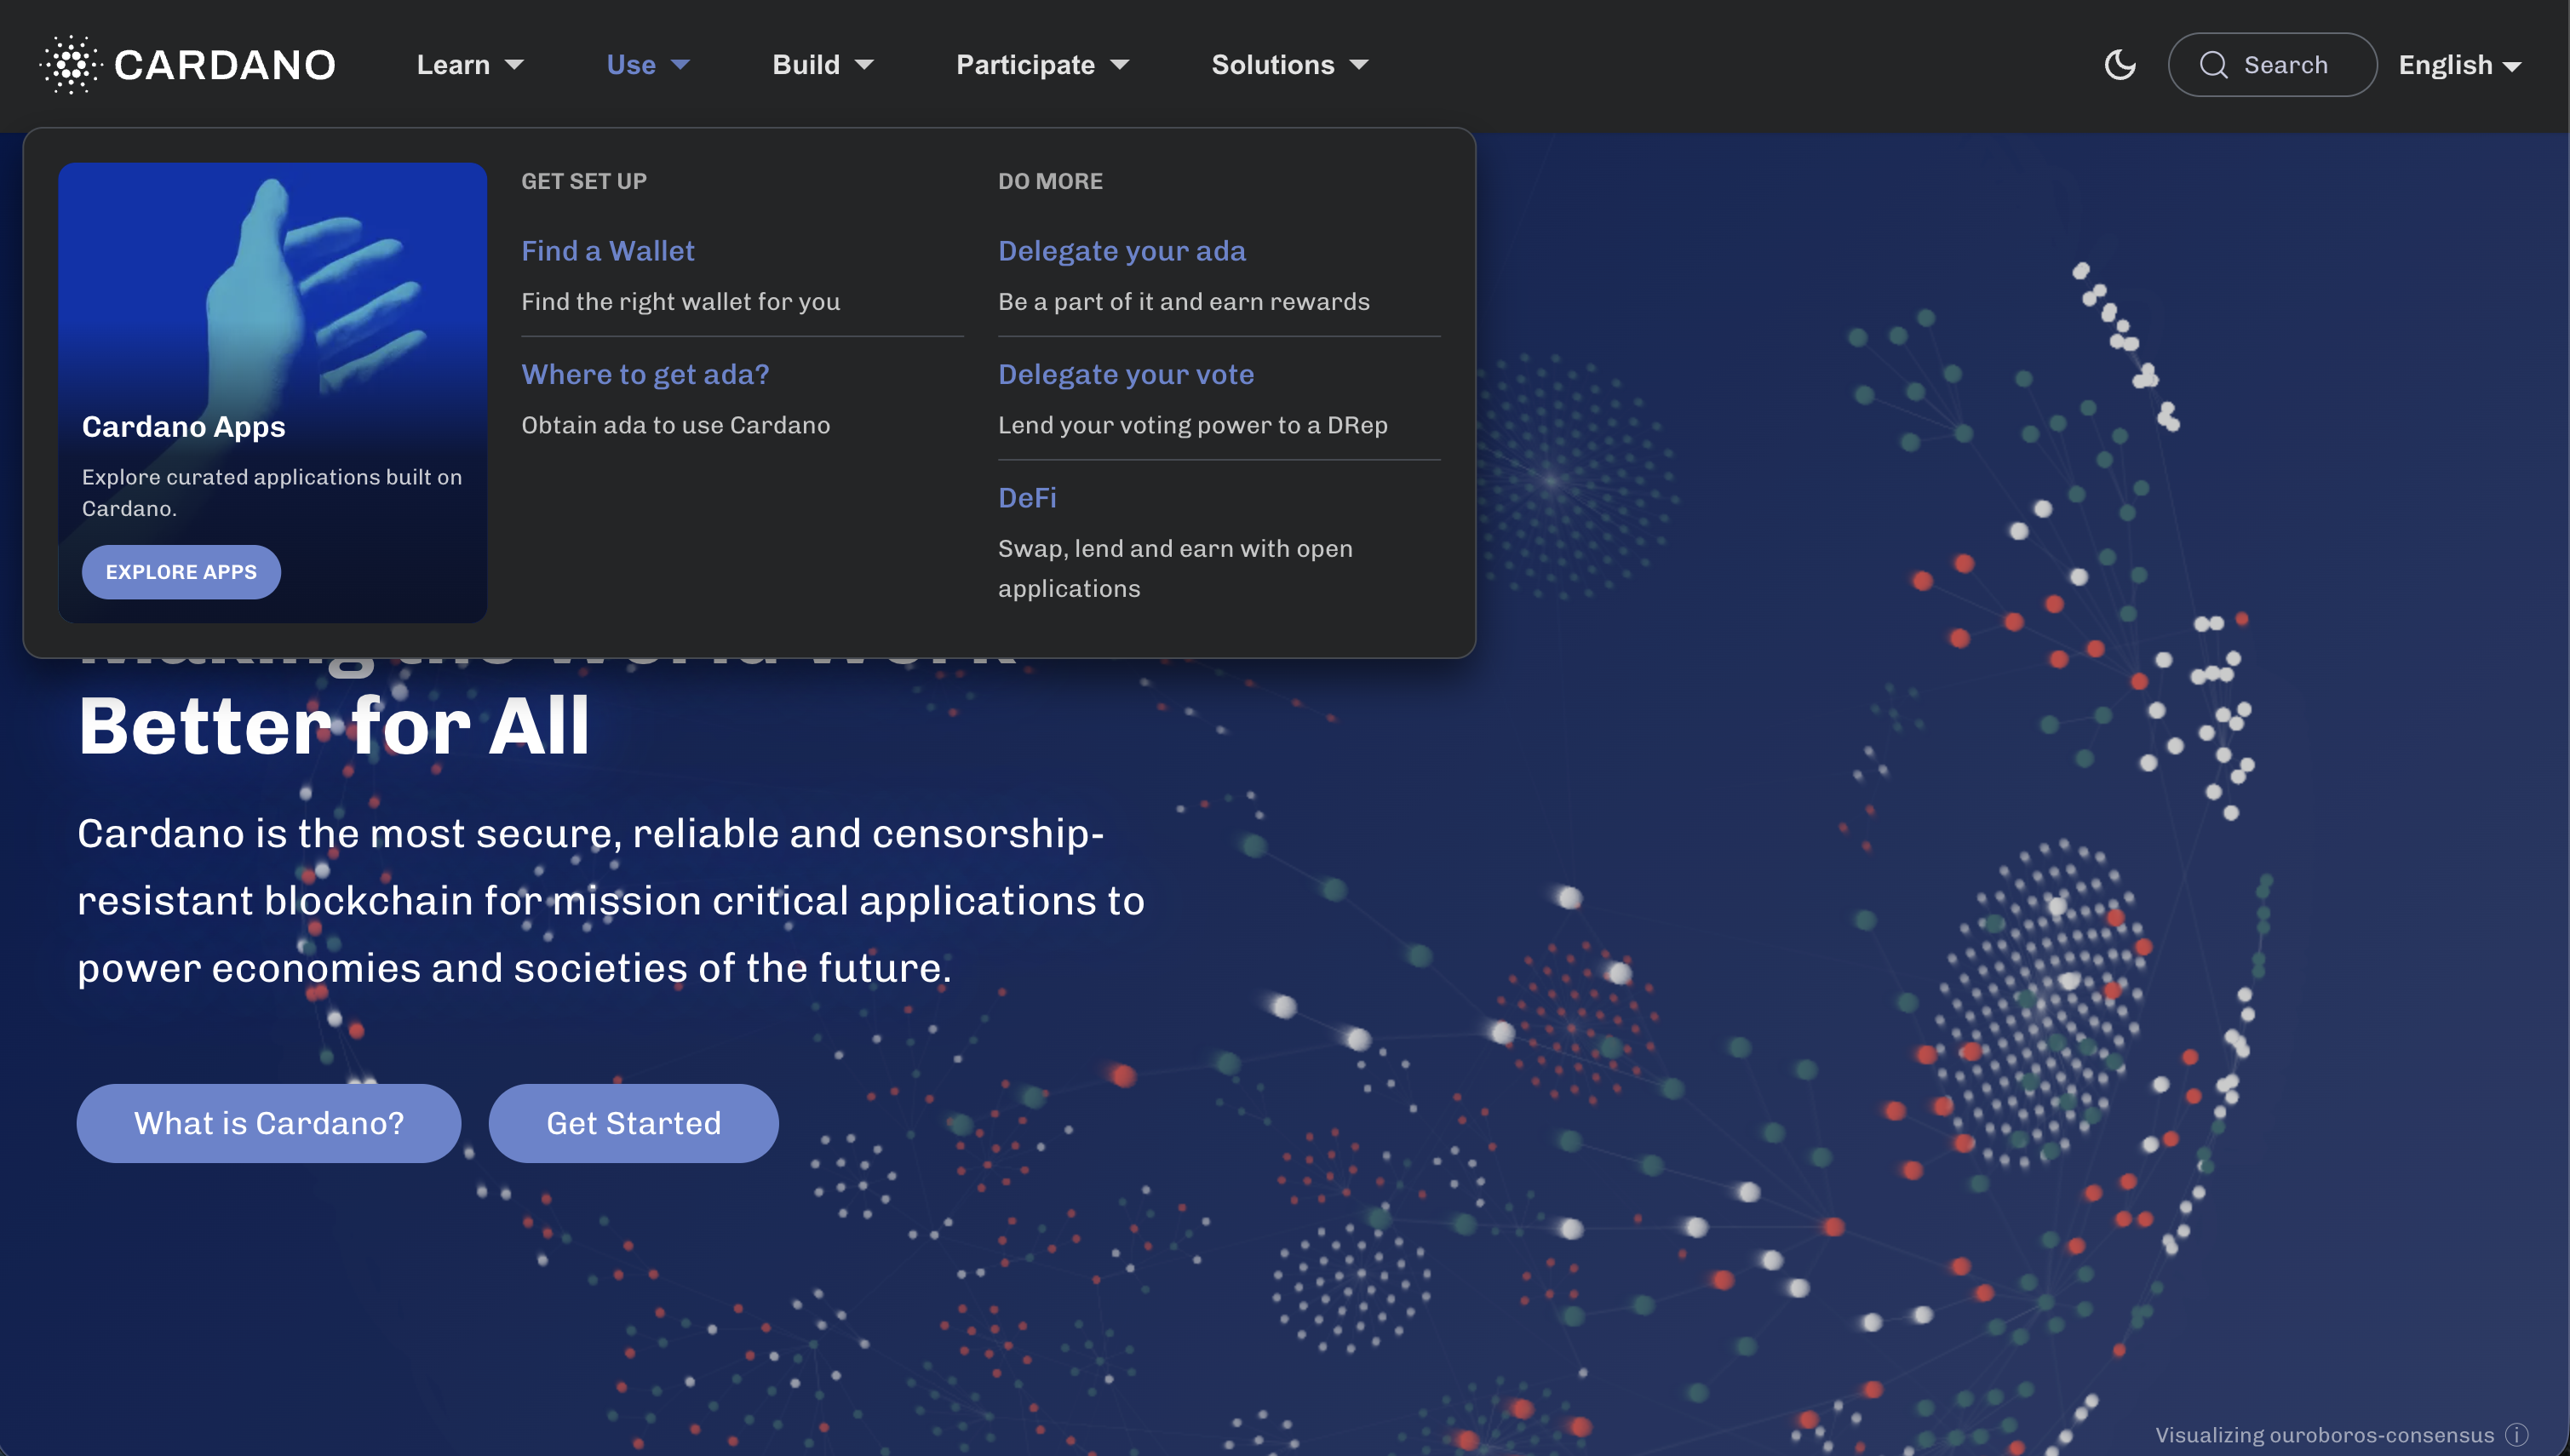Click the Explore Apps button
Image resolution: width=2570 pixels, height=1456 pixels.
[x=181, y=572]
